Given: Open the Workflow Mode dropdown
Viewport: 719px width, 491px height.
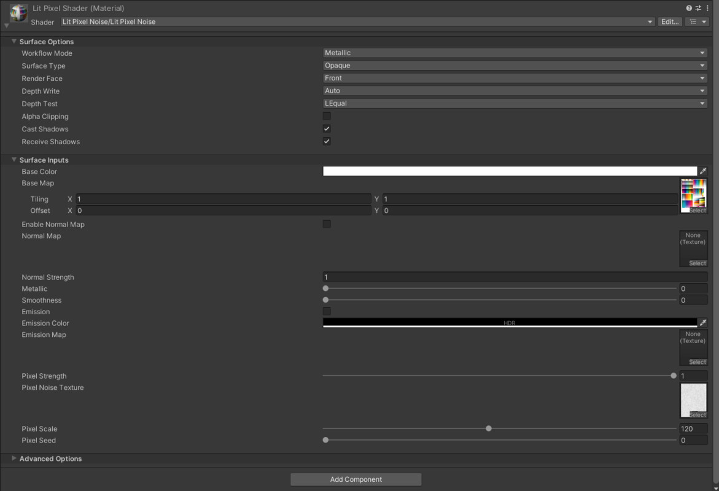Looking at the screenshot, I should pos(515,53).
